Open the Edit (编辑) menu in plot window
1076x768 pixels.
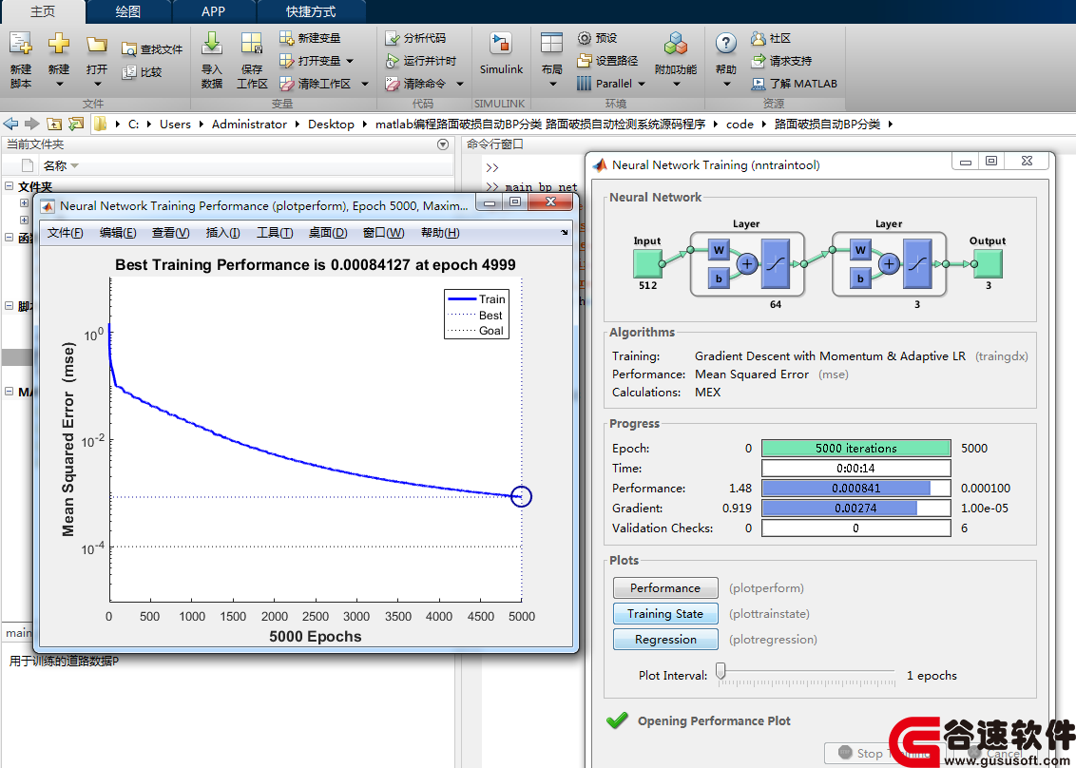[x=118, y=233]
